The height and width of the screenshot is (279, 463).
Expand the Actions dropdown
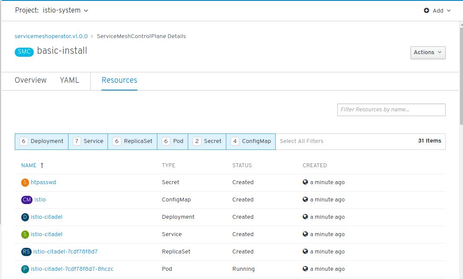[x=428, y=52]
